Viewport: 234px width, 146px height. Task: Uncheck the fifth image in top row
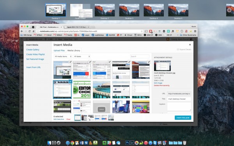[x=149, y=62]
